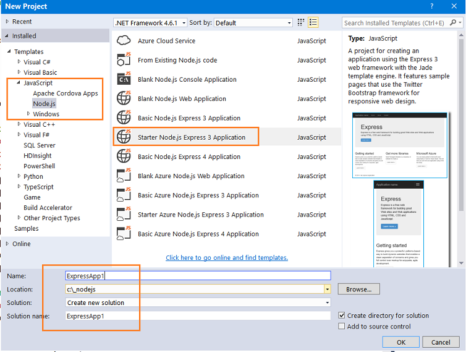Toggle Create directory for solution checkbox
The height and width of the screenshot is (352, 466).
pos(342,316)
